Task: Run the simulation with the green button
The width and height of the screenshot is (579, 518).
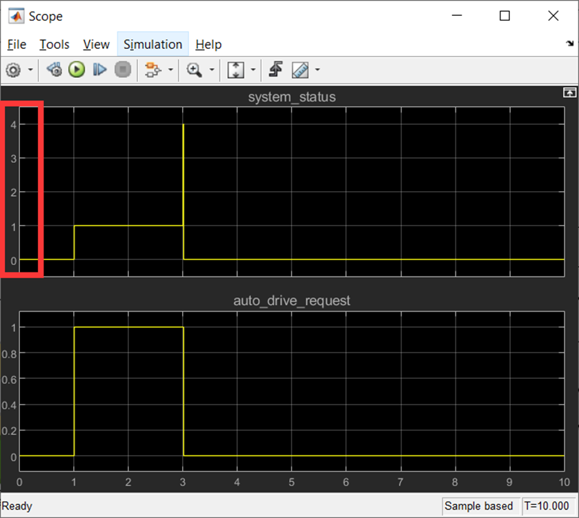Action: [x=77, y=70]
